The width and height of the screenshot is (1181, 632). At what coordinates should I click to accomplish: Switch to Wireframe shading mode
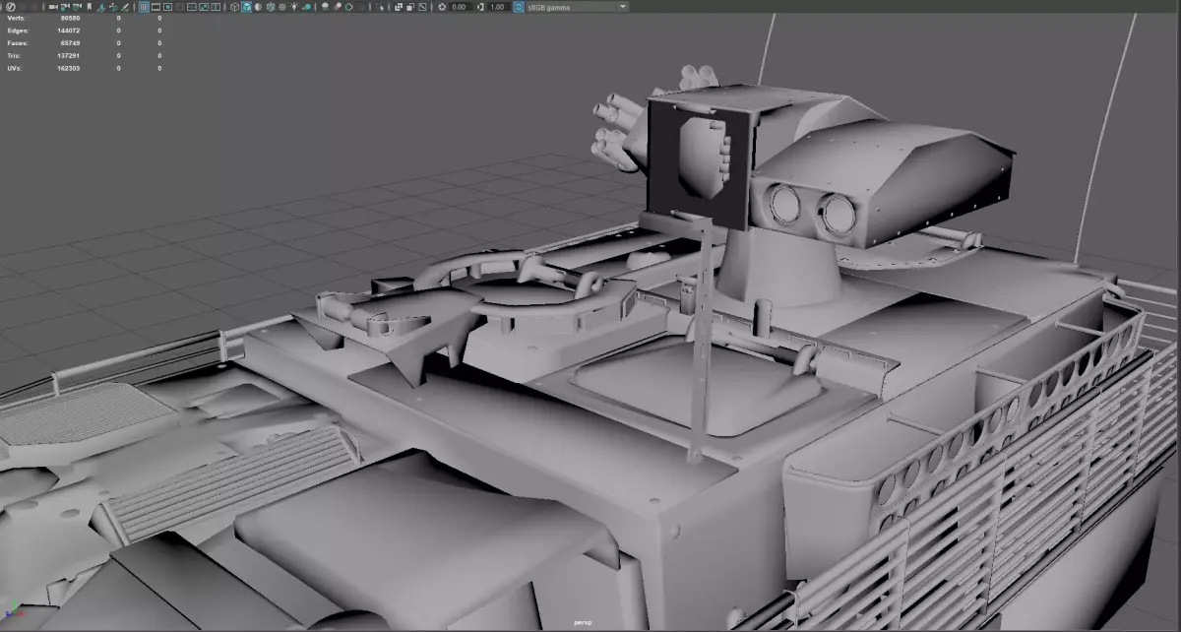234,6
